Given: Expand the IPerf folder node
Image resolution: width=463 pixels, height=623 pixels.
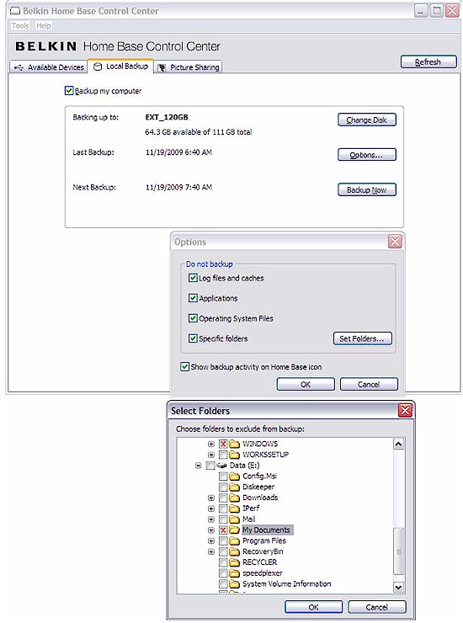Looking at the screenshot, I should point(211,509).
